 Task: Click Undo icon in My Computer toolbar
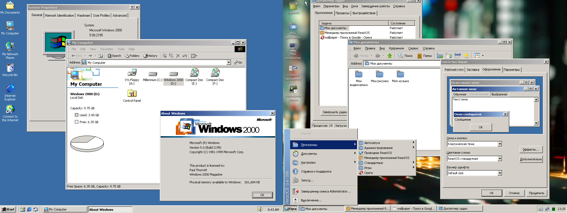[x=184, y=56]
